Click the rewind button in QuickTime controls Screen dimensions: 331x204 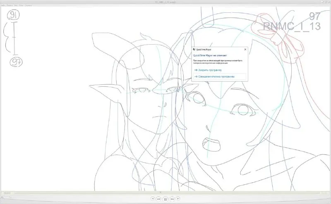point(158,199)
